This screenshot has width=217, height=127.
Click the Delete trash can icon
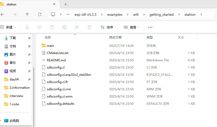89,27
